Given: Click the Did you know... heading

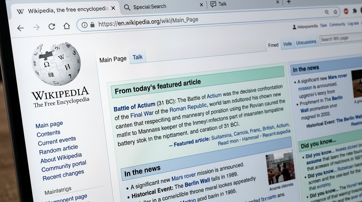Looking at the screenshot, I should (x=318, y=144).
